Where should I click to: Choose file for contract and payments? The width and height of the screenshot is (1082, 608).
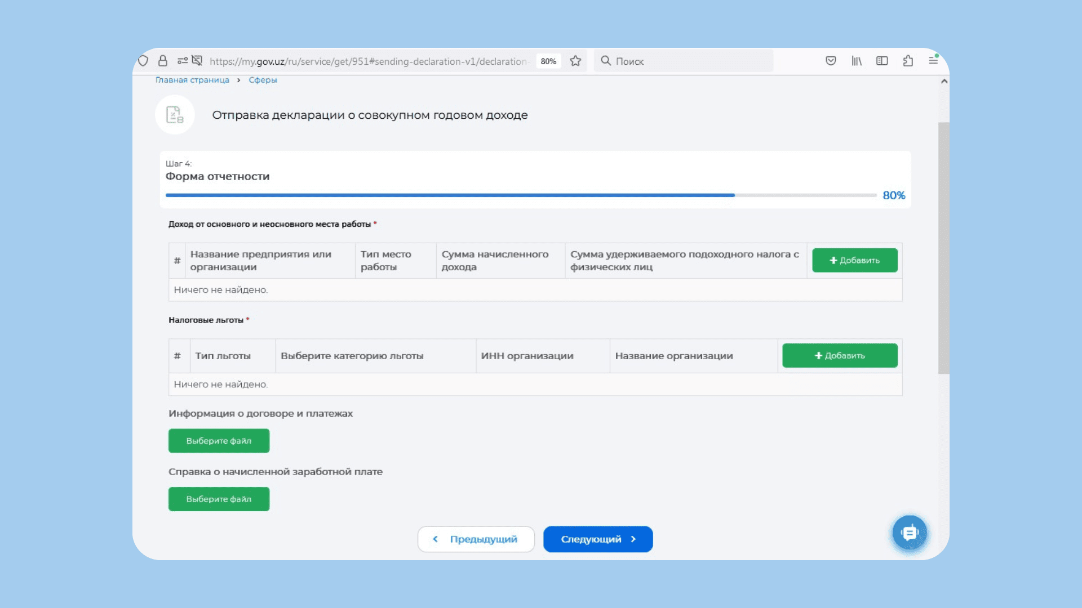point(219,441)
